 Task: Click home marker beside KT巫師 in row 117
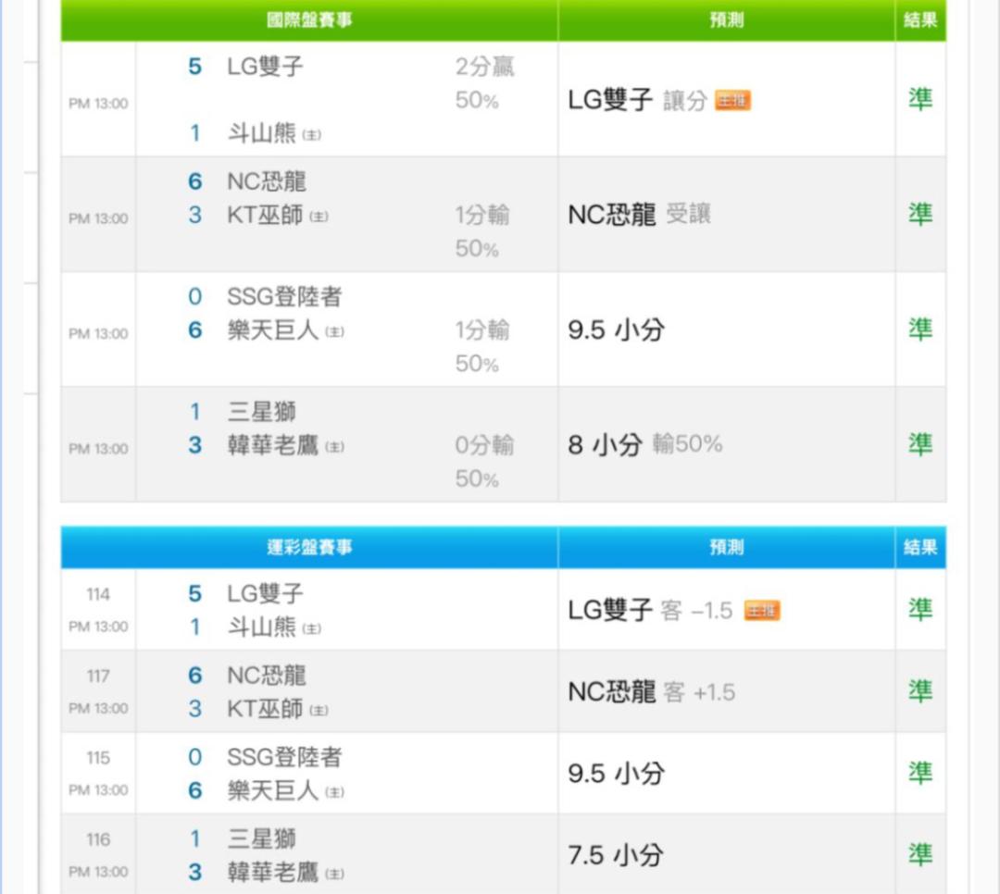pos(319,711)
